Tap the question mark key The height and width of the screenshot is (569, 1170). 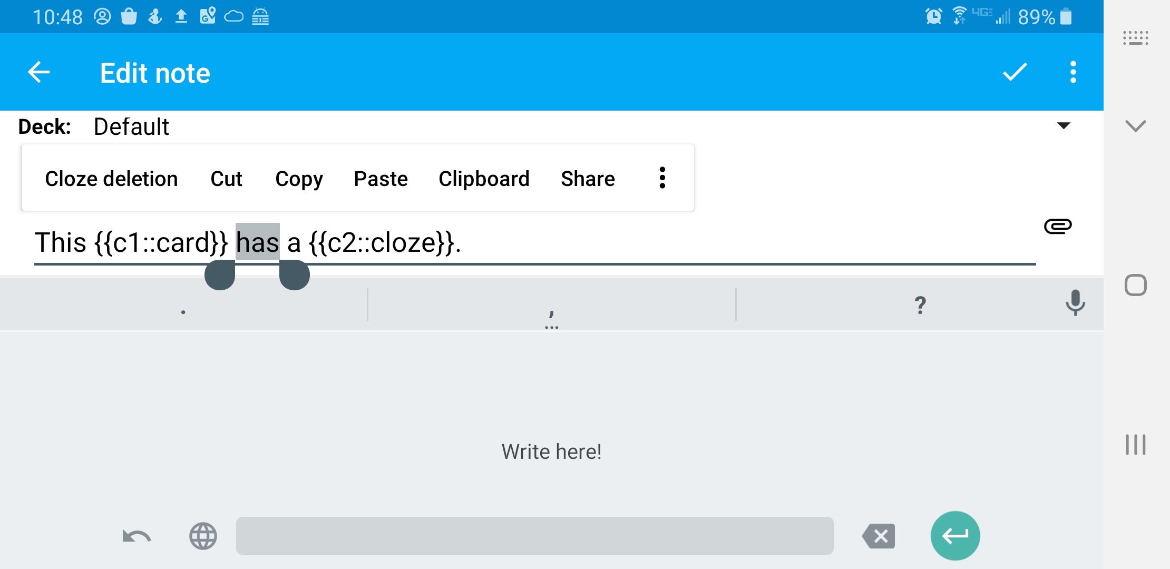coord(920,305)
